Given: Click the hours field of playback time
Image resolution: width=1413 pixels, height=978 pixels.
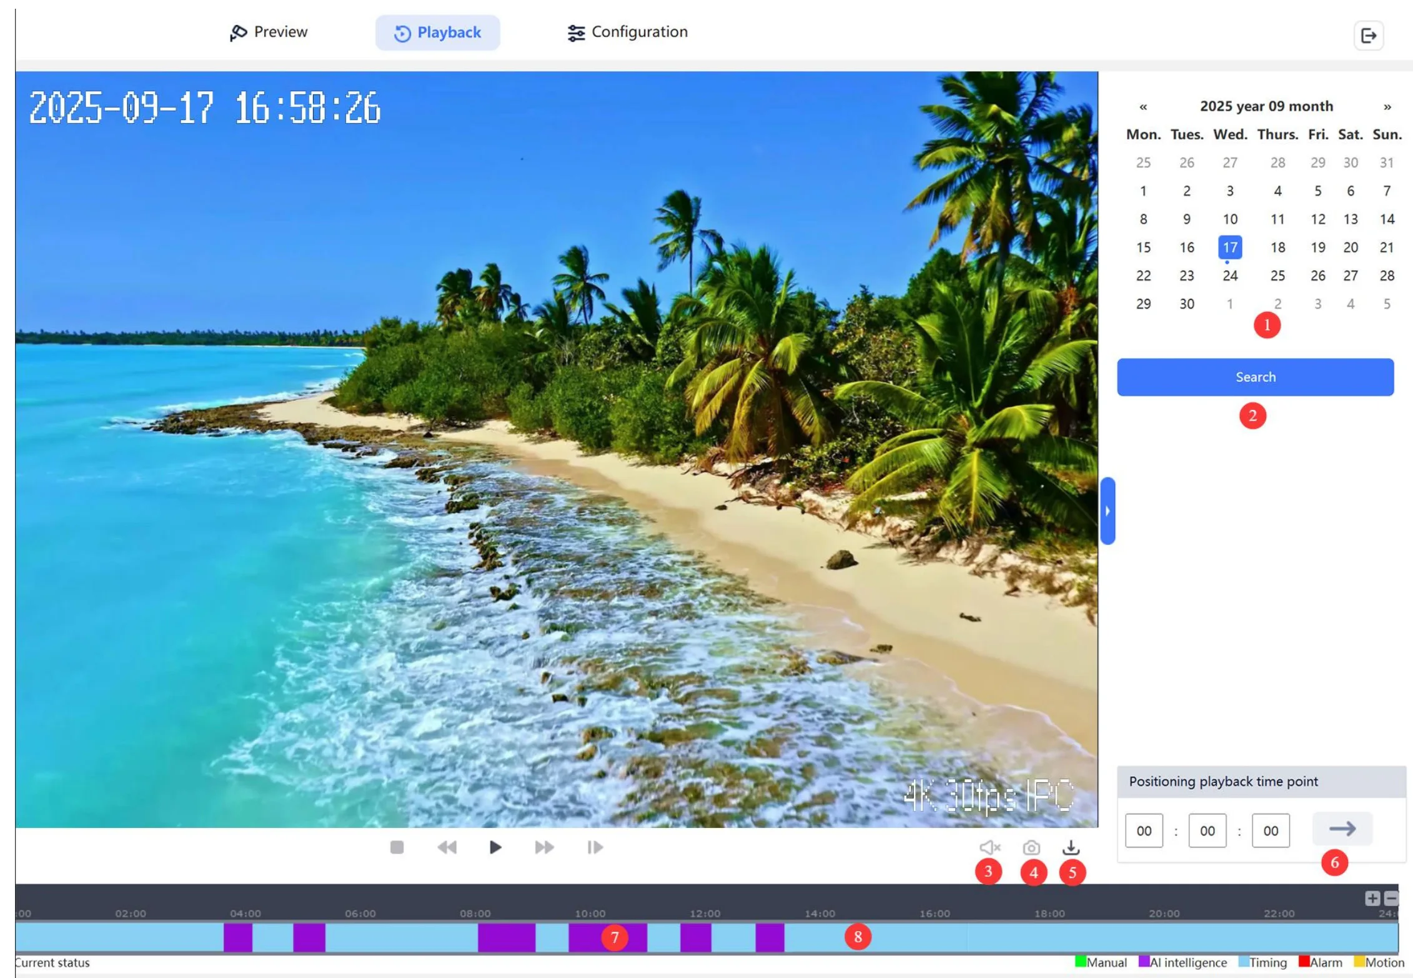Looking at the screenshot, I should coord(1144,831).
